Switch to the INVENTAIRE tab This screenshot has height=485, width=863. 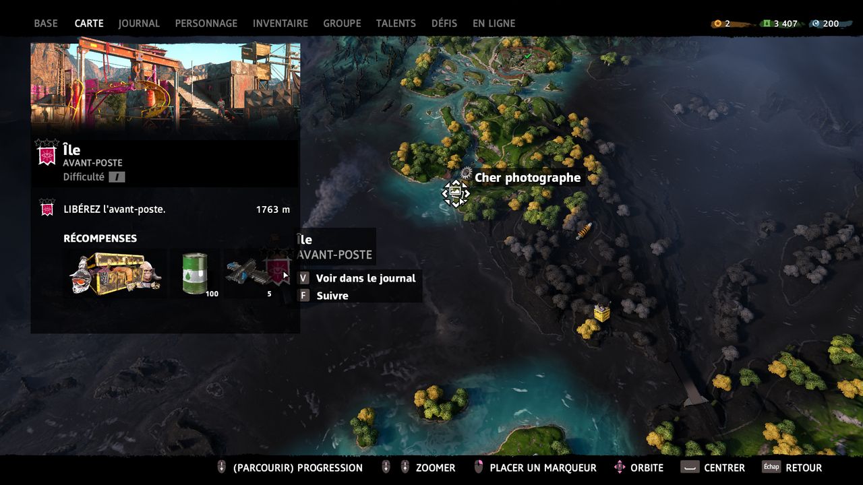(x=280, y=23)
